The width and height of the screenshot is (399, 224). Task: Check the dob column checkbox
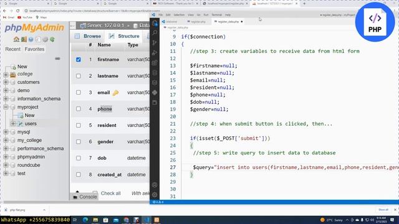(x=79, y=158)
